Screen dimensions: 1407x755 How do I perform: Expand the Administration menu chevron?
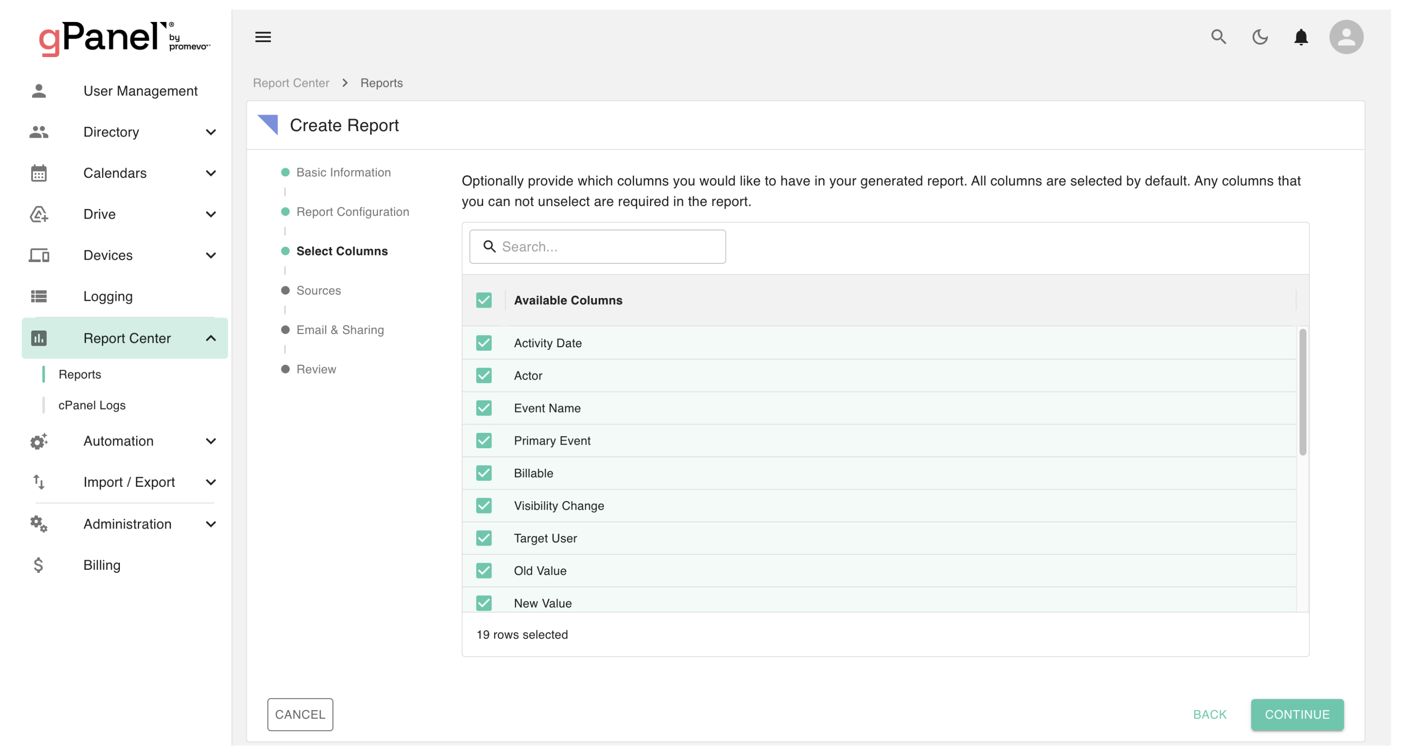pyautogui.click(x=210, y=524)
